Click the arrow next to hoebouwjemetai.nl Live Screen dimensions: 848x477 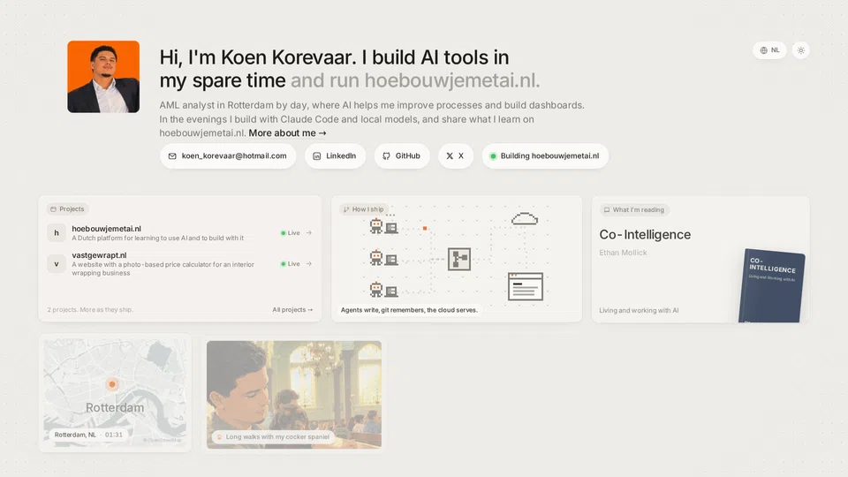(x=309, y=233)
